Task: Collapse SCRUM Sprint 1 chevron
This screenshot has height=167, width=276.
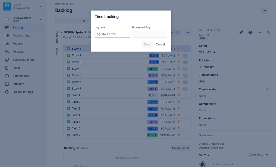Action: pyautogui.click(x=61, y=32)
